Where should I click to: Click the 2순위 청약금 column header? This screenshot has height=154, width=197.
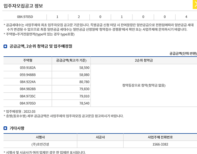[144, 60]
